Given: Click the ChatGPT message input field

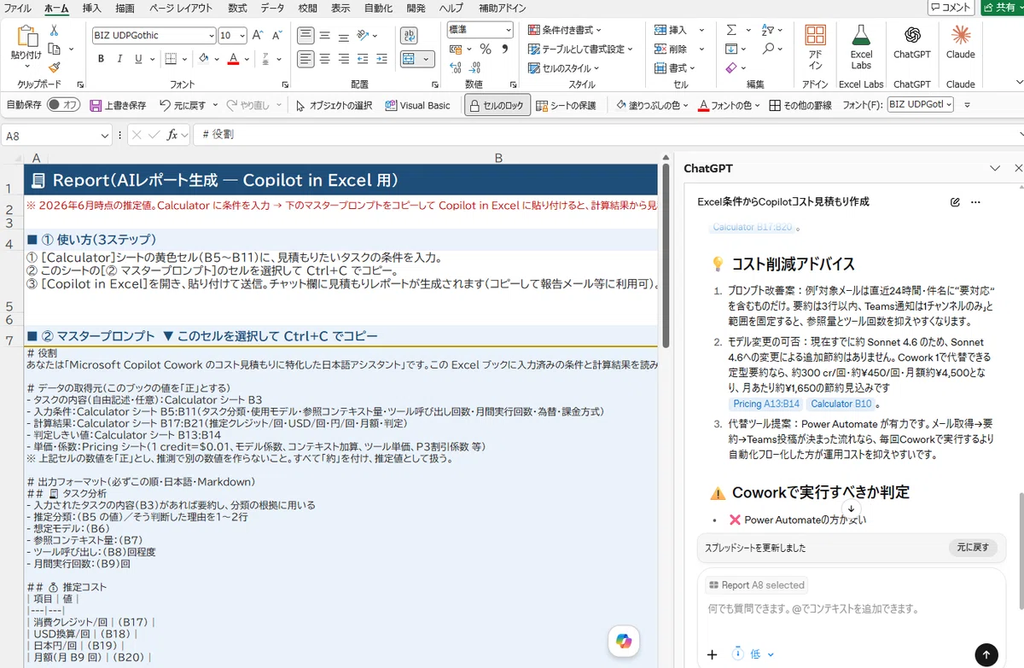Looking at the screenshot, I should (851, 609).
